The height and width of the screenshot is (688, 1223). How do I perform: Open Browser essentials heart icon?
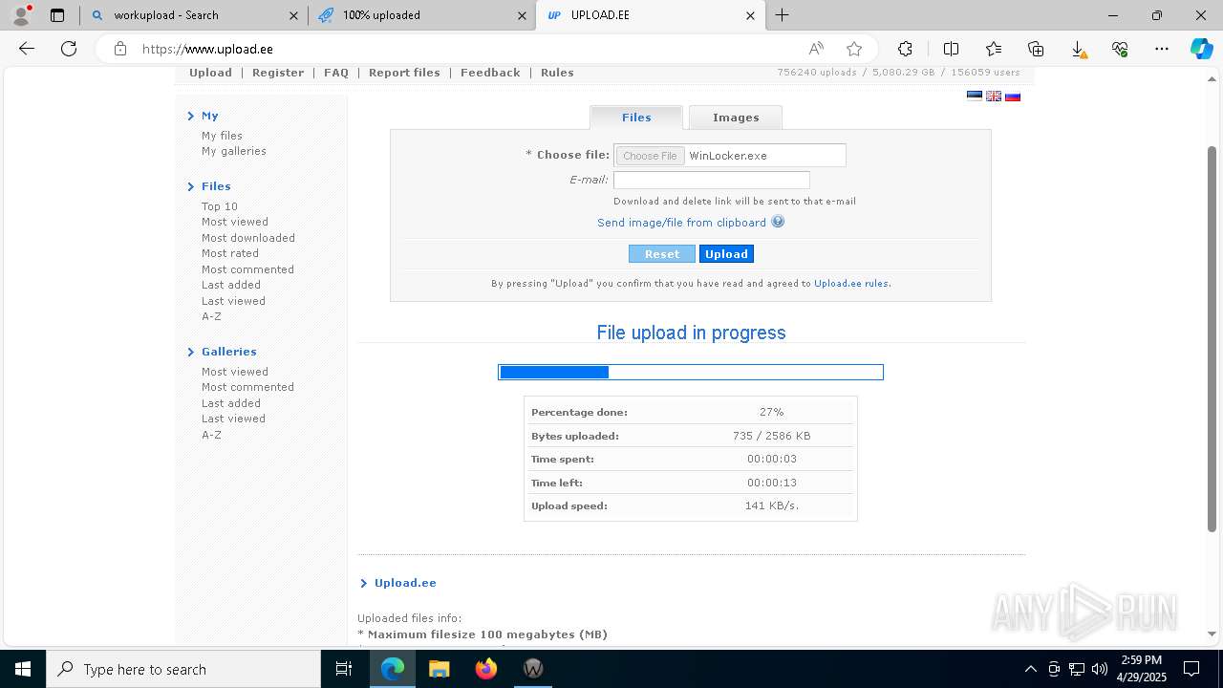pos(1120,49)
